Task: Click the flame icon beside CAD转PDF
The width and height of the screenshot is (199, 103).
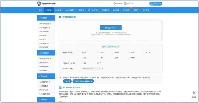Action: [x=50, y=82]
